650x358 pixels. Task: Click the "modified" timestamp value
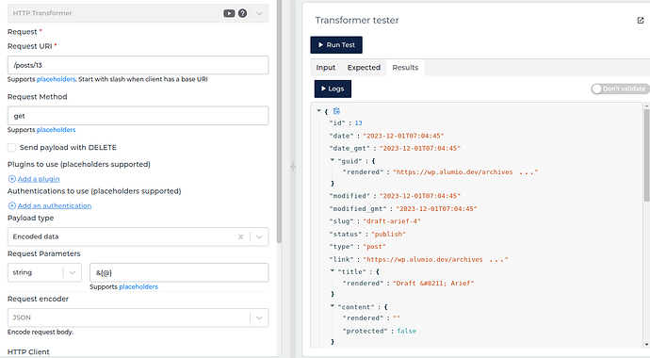pyautogui.click(x=419, y=196)
